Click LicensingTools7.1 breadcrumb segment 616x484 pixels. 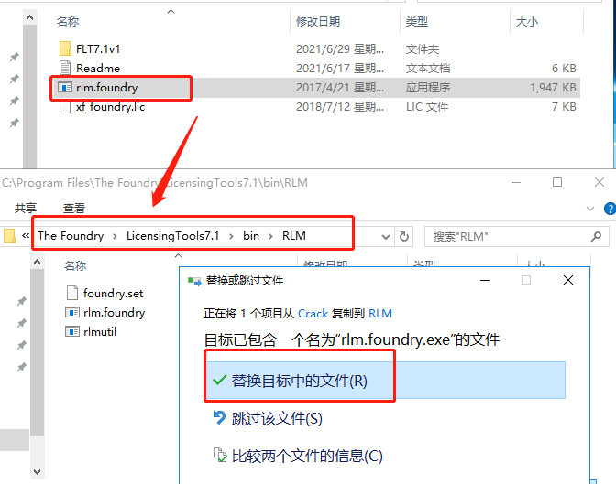(173, 236)
